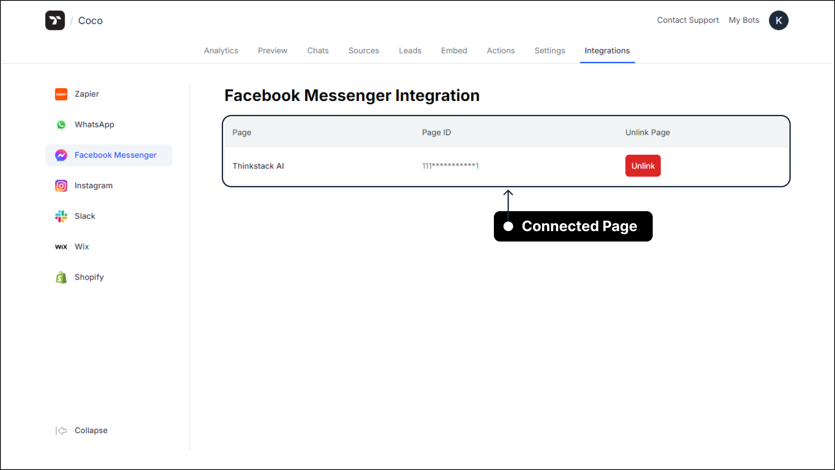Image resolution: width=835 pixels, height=470 pixels.
Task: Click the Integrations tab
Action: [607, 50]
